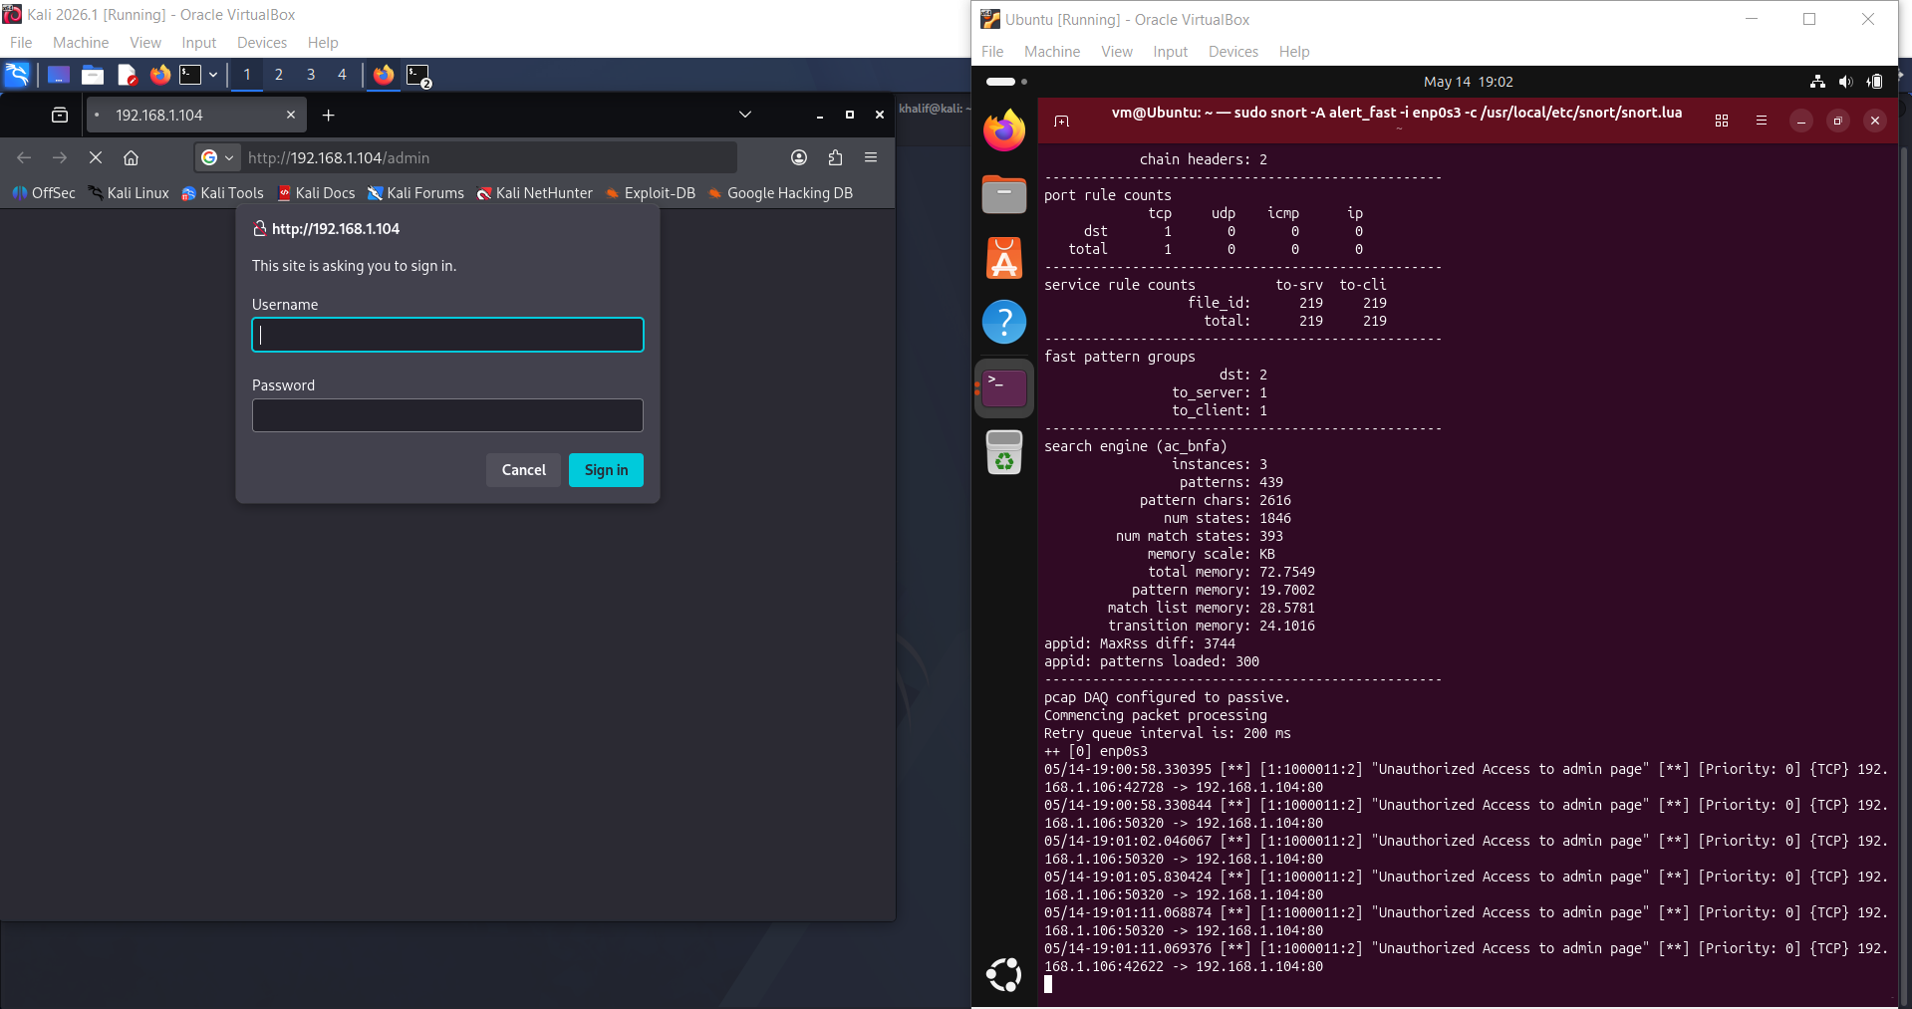Open Ubuntu clock calendar May 14 19:02
Viewport: 1912px width, 1009px height.
pyautogui.click(x=1469, y=82)
